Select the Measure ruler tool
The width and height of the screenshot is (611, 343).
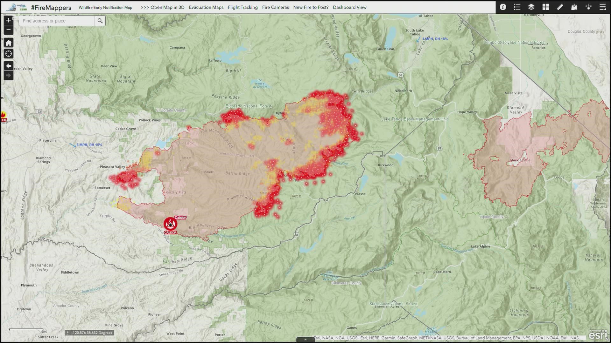560,7
